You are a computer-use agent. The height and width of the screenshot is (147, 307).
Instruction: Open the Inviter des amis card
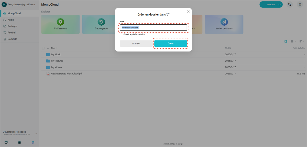click(224, 24)
